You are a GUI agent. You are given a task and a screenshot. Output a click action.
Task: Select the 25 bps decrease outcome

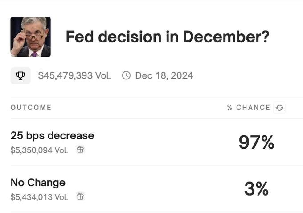53,136
